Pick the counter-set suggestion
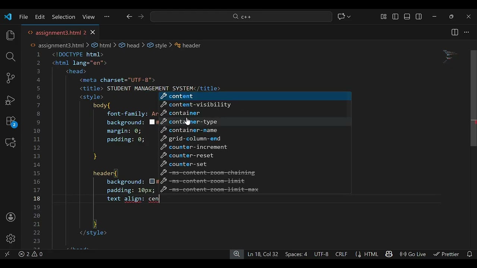Screen dimensions: 477x268 (255, 164)
